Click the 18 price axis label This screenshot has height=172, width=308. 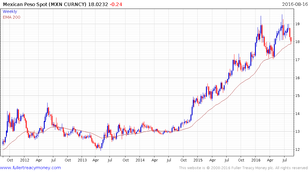tap(297, 42)
